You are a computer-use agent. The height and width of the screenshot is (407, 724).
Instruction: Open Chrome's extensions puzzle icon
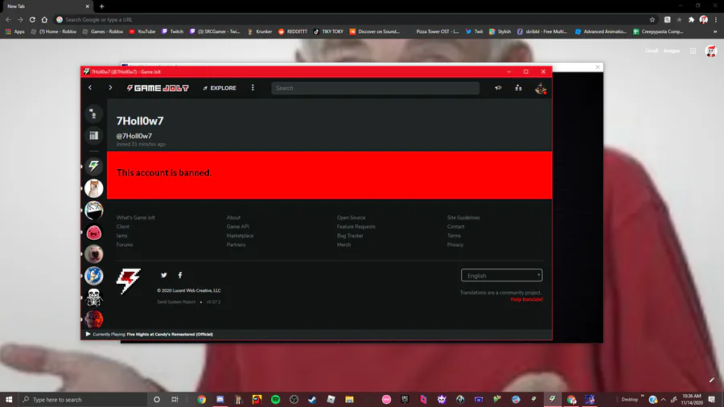(691, 19)
